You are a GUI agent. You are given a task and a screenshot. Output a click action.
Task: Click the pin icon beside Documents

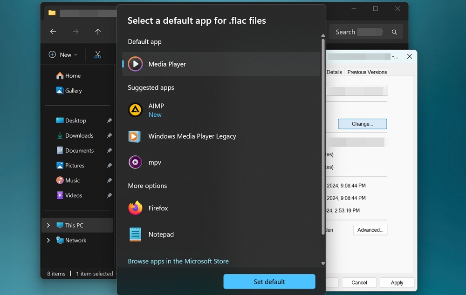coord(110,150)
